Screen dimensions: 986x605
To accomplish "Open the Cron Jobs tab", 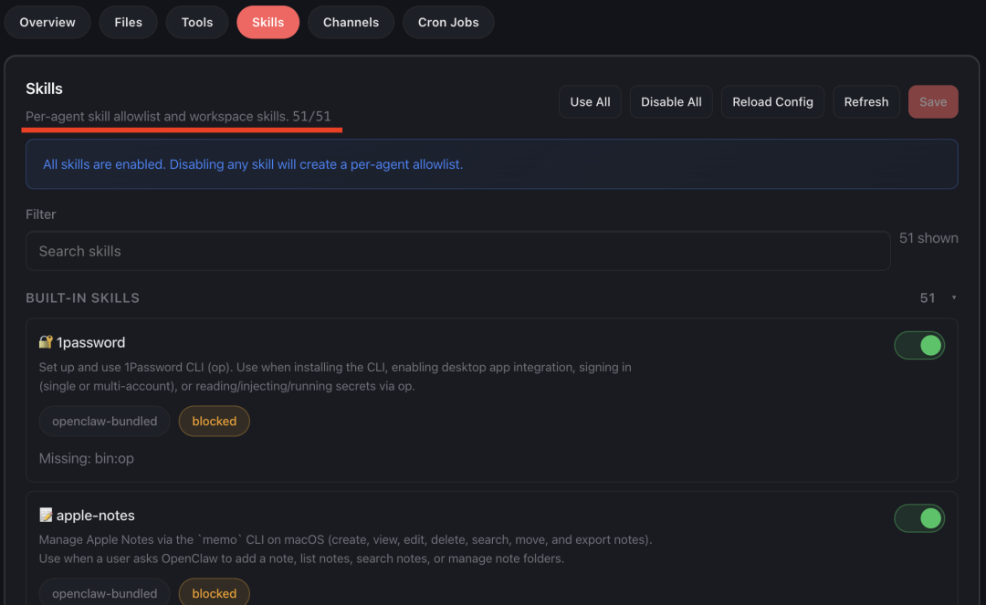I will tap(448, 23).
